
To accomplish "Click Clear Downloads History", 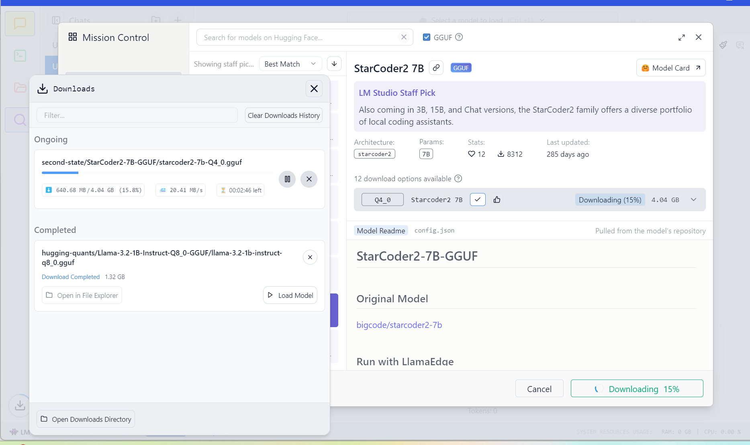I will [284, 115].
